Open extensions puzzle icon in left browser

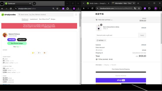[x=68, y=9]
